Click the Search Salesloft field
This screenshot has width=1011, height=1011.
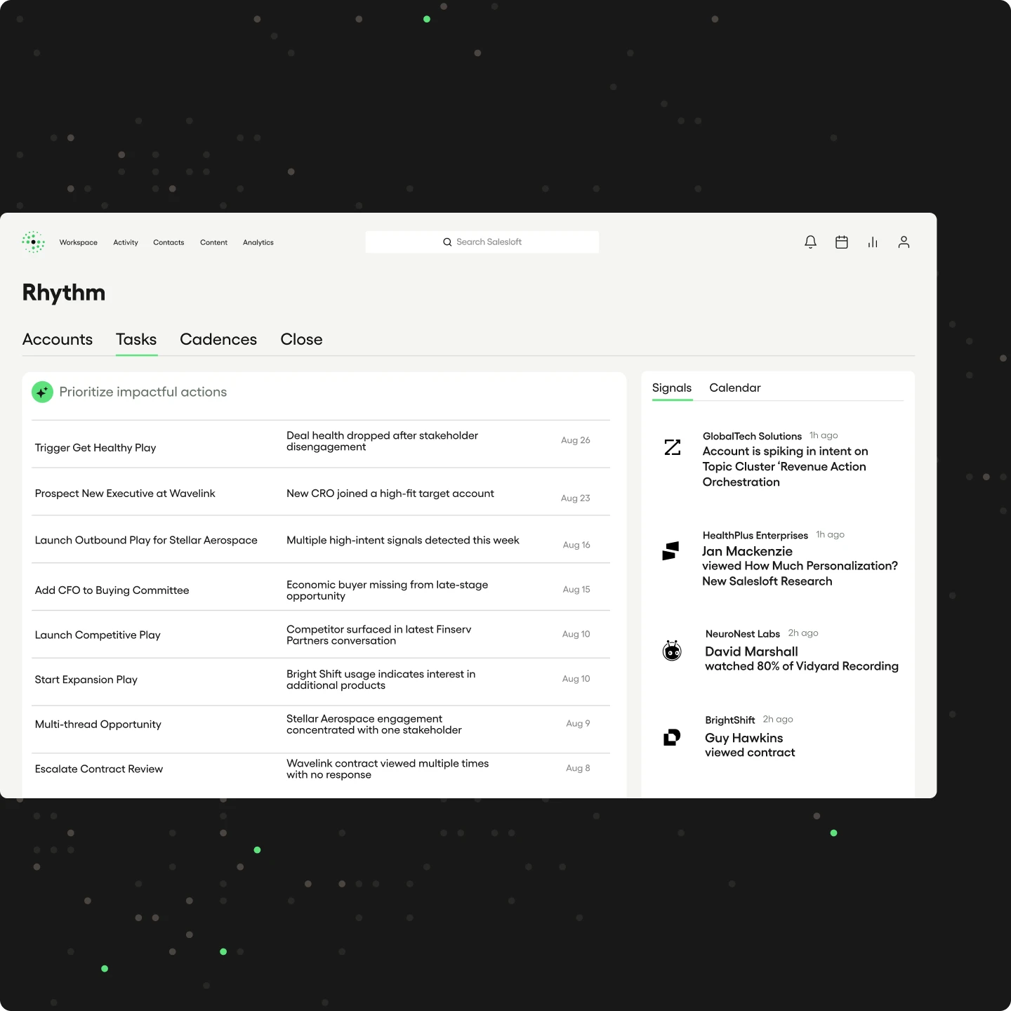point(482,242)
